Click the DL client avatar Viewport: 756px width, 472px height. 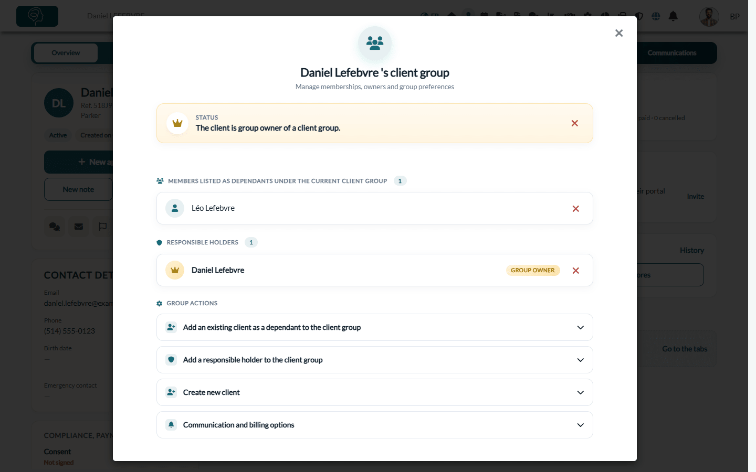(x=59, y=103)
